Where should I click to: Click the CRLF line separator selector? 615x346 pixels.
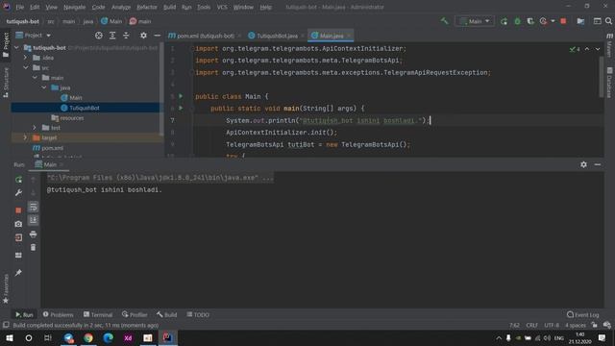coord(531,325)
